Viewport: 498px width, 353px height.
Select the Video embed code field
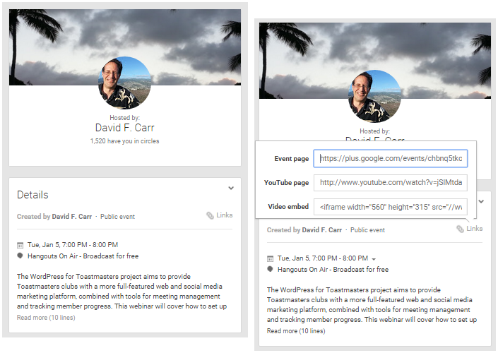tap(391, 207)
